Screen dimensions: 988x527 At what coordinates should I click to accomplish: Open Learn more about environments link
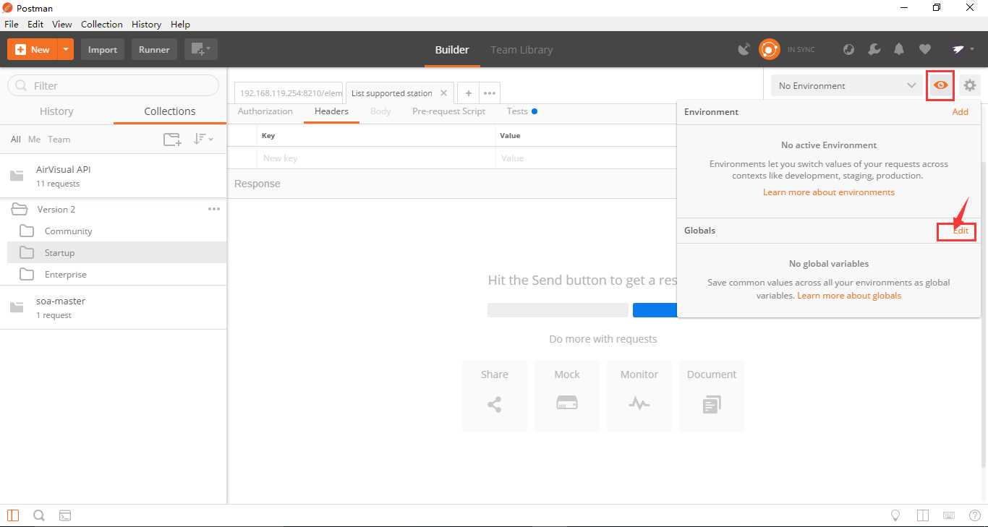tap(829, 192)
